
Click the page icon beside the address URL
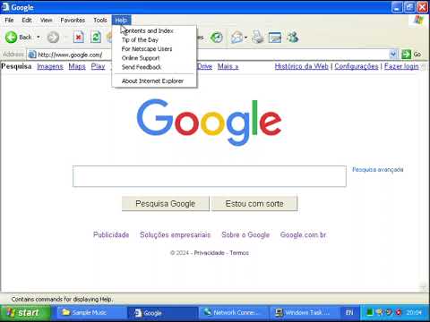32,55
